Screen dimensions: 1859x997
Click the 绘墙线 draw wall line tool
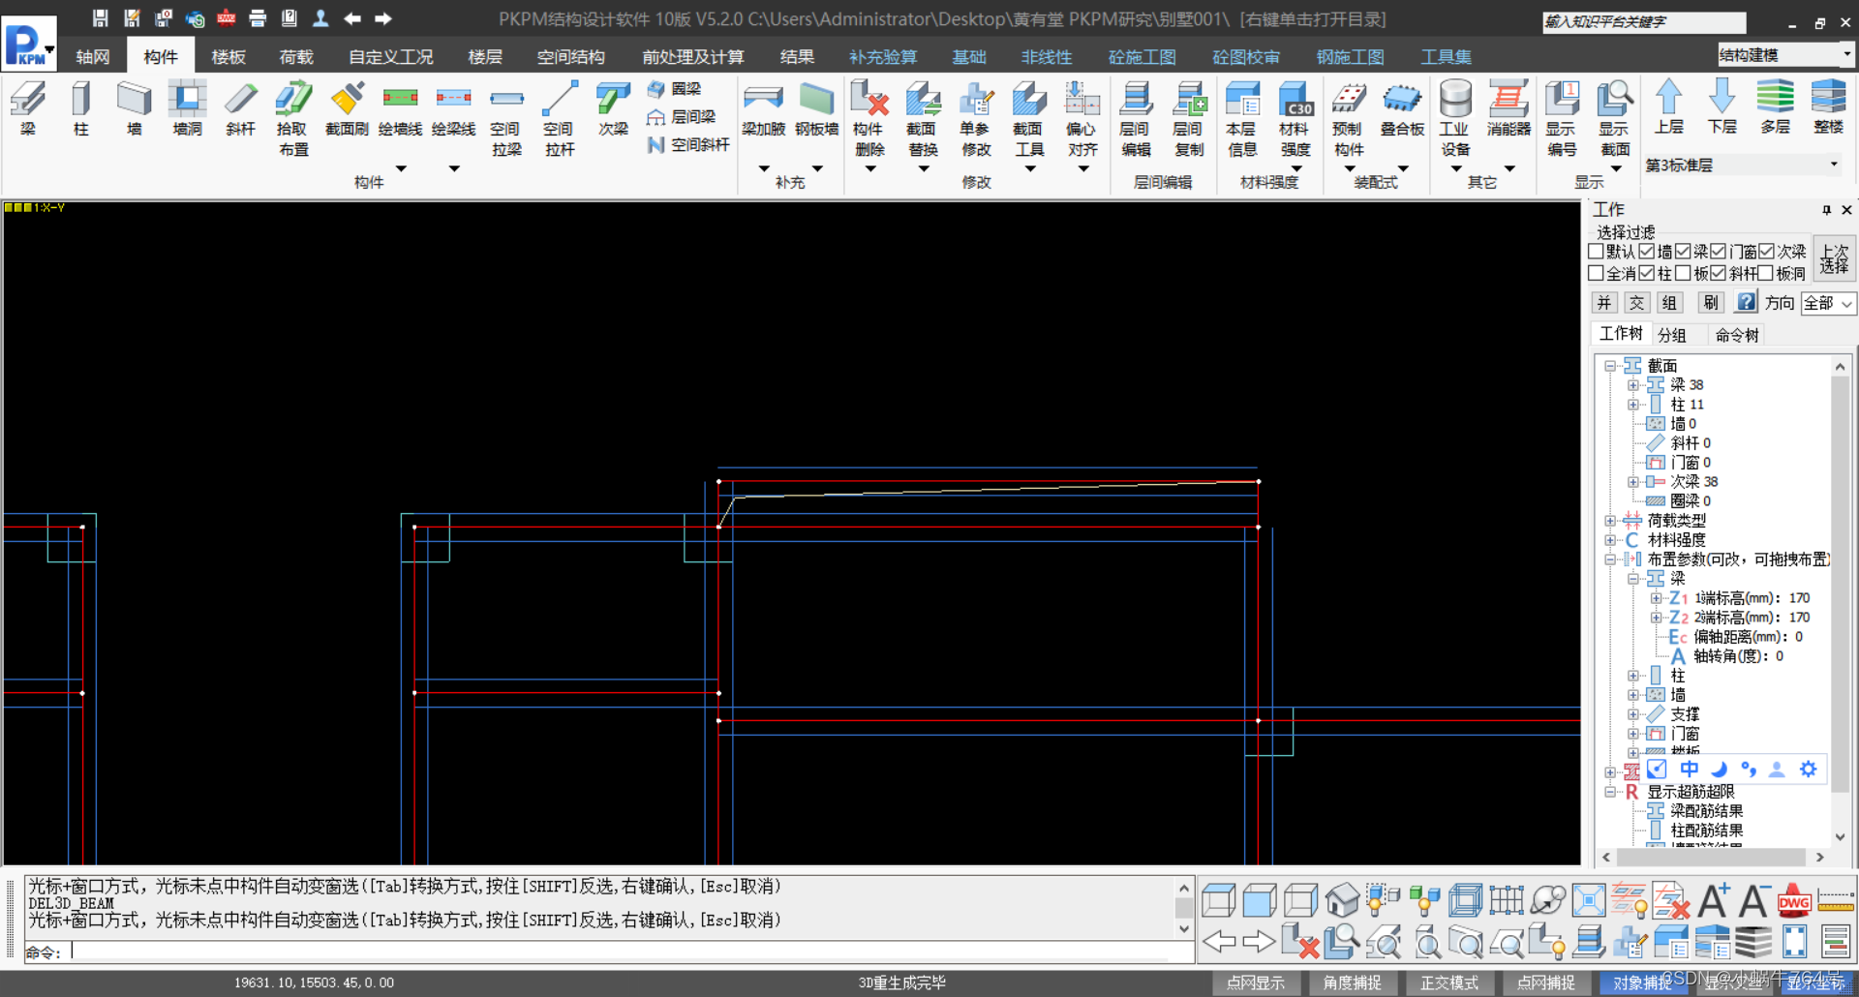tap(400, 107)
